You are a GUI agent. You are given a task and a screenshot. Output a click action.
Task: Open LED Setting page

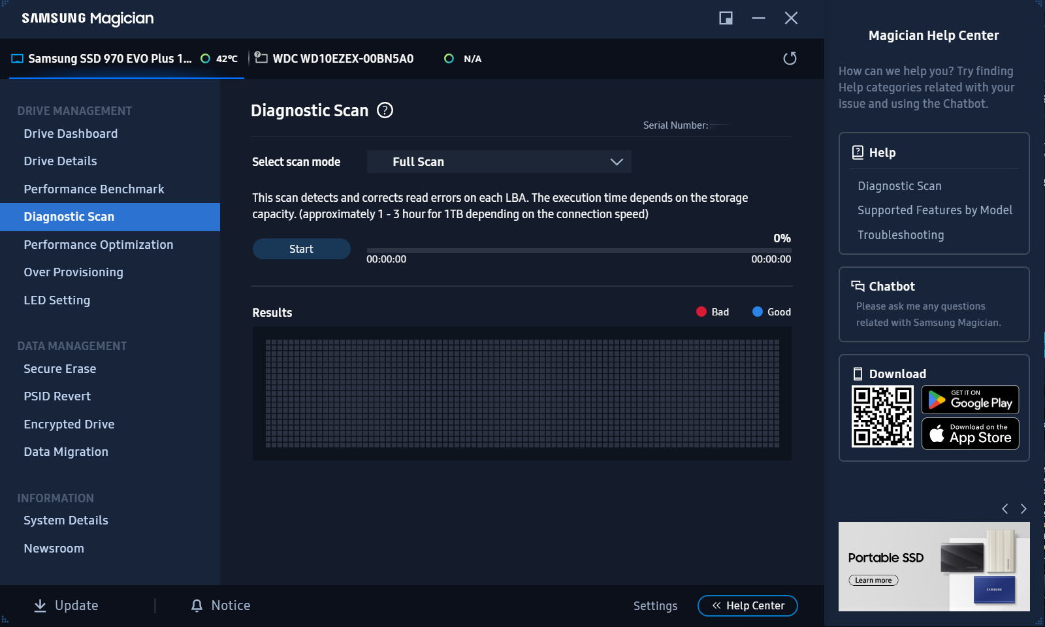(57, 300)
